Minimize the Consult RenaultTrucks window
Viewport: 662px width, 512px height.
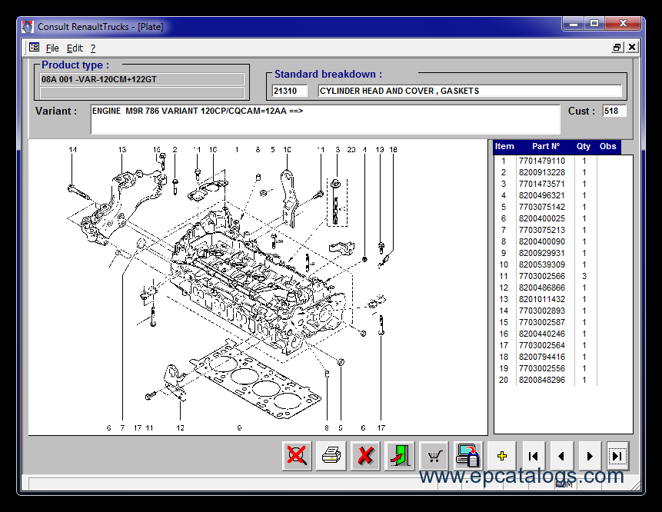(x=574, y=24)
